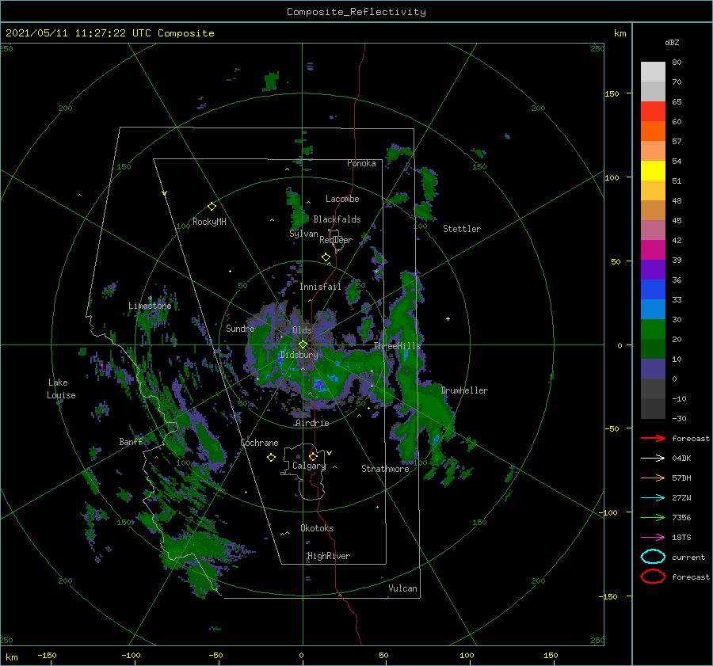
Task: Click the purple swatch between 39 and 36 dBZ
Action: coord(653,269)
